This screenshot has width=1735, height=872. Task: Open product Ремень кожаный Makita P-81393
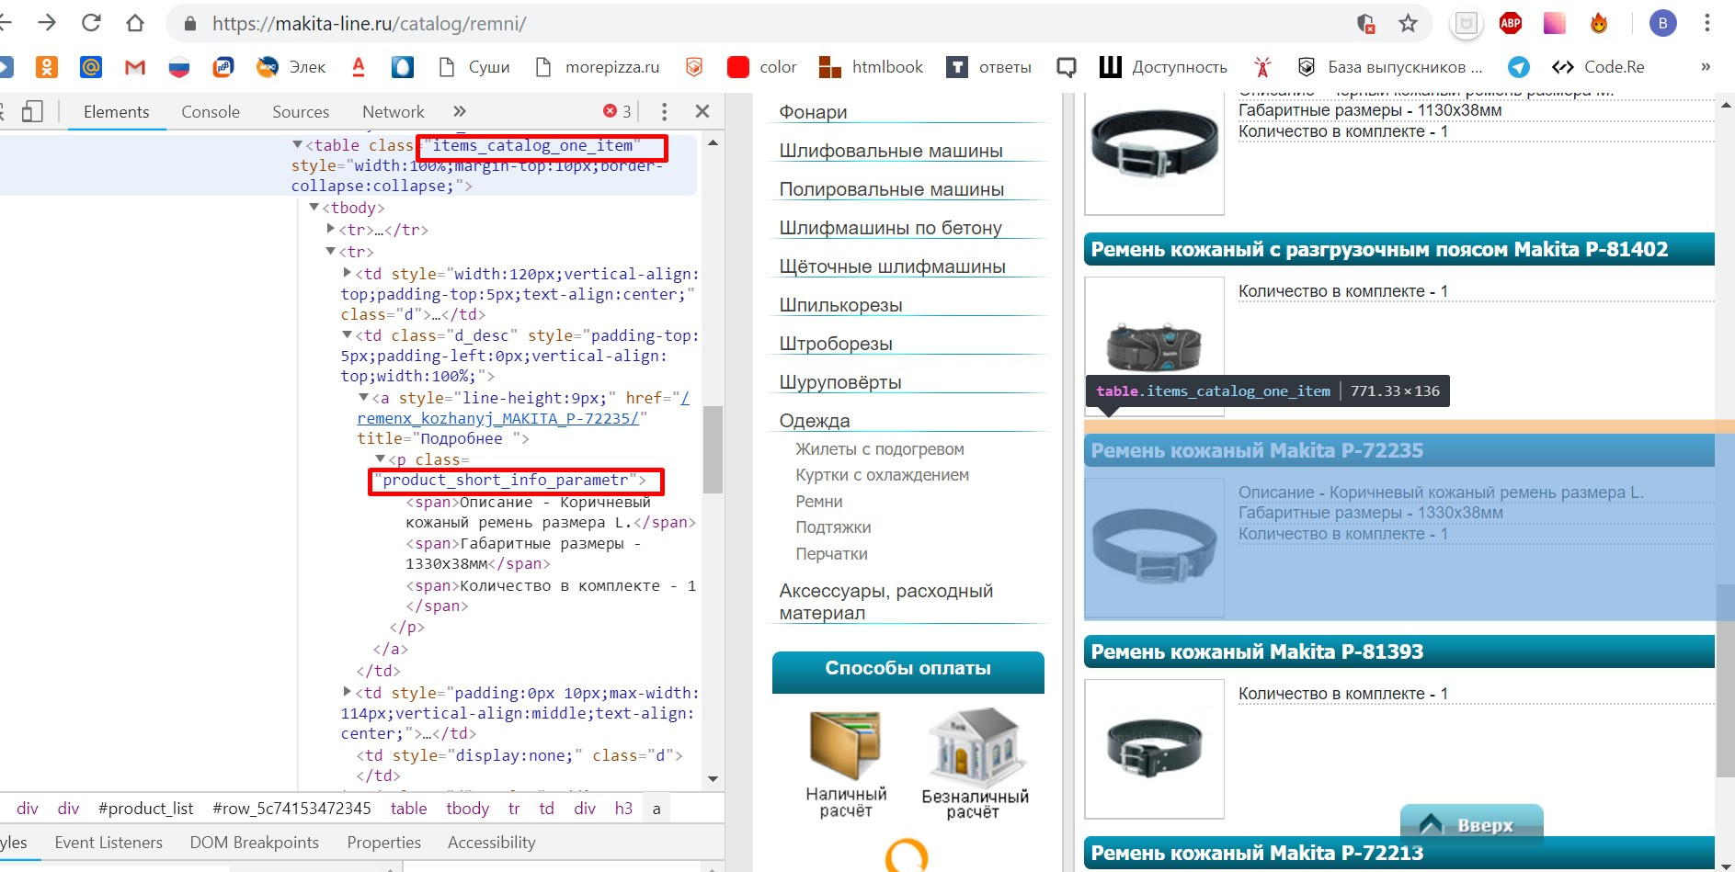coord(1257,651)
